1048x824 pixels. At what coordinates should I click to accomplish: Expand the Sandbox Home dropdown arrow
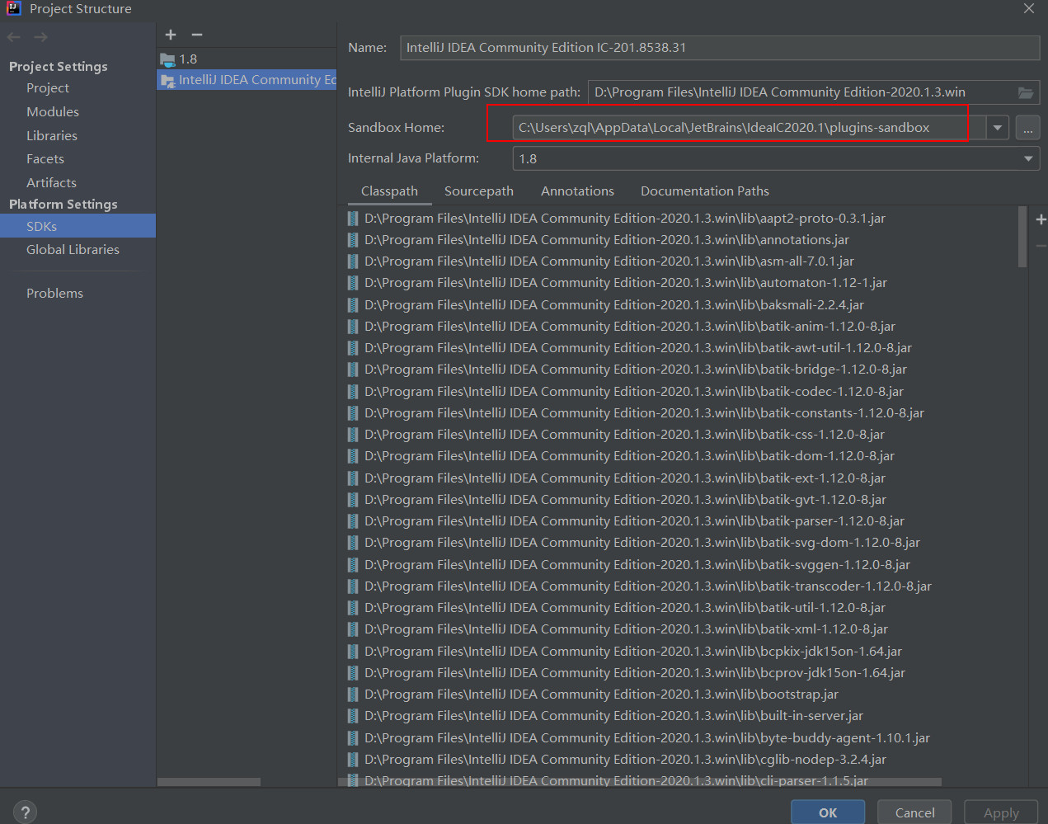click(x=998, y=128)
